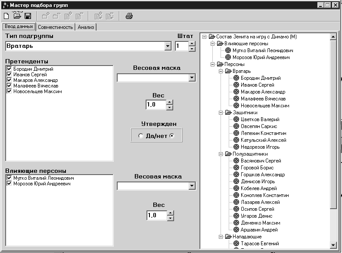
Task: Click into the Штат number field
Action: [x=182, y=46]
